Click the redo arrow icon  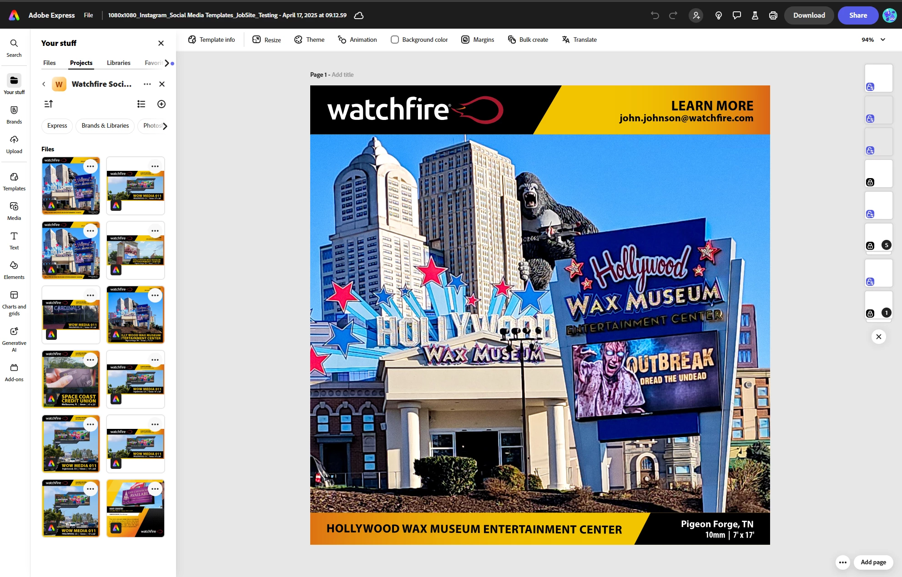(673, 15)
